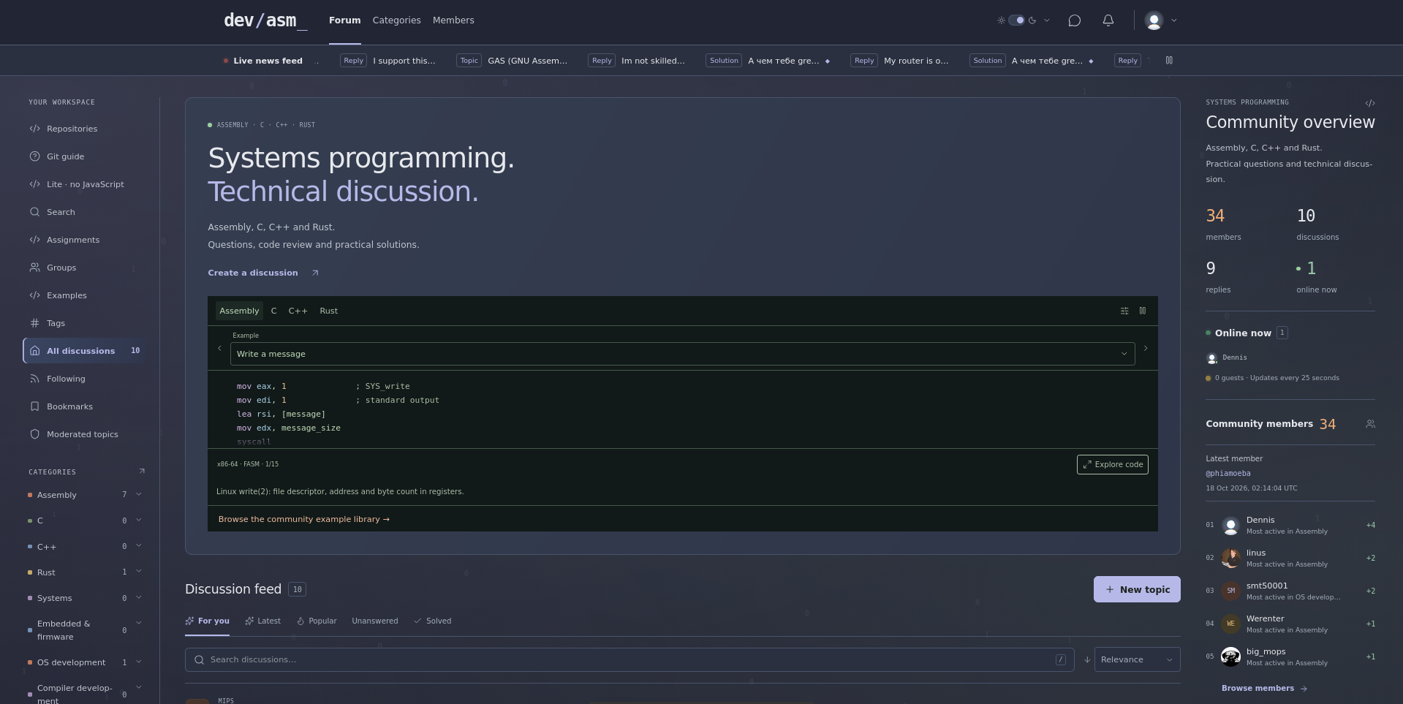Toggle the light/dark theme switch
Screen dimensions: 1403x704
(x=1017, y=20)
